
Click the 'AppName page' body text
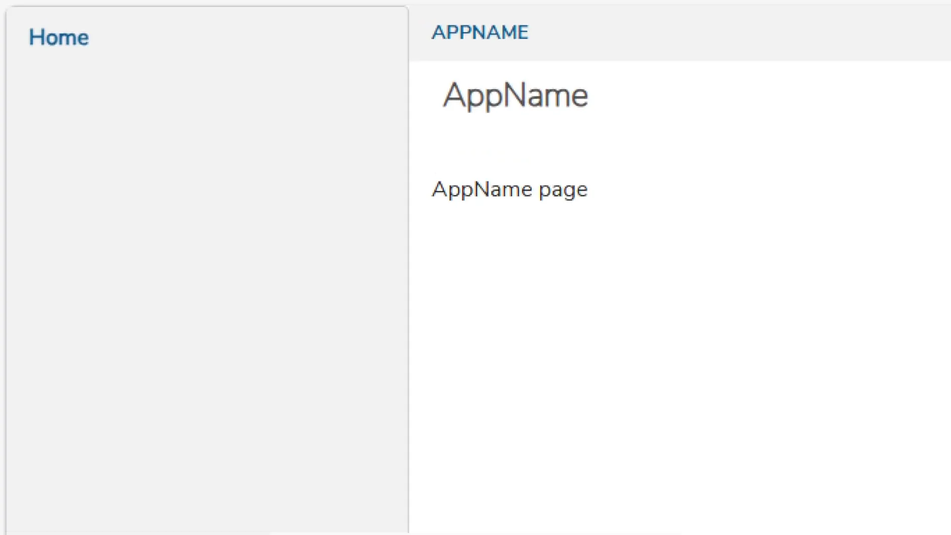[509, 190]
